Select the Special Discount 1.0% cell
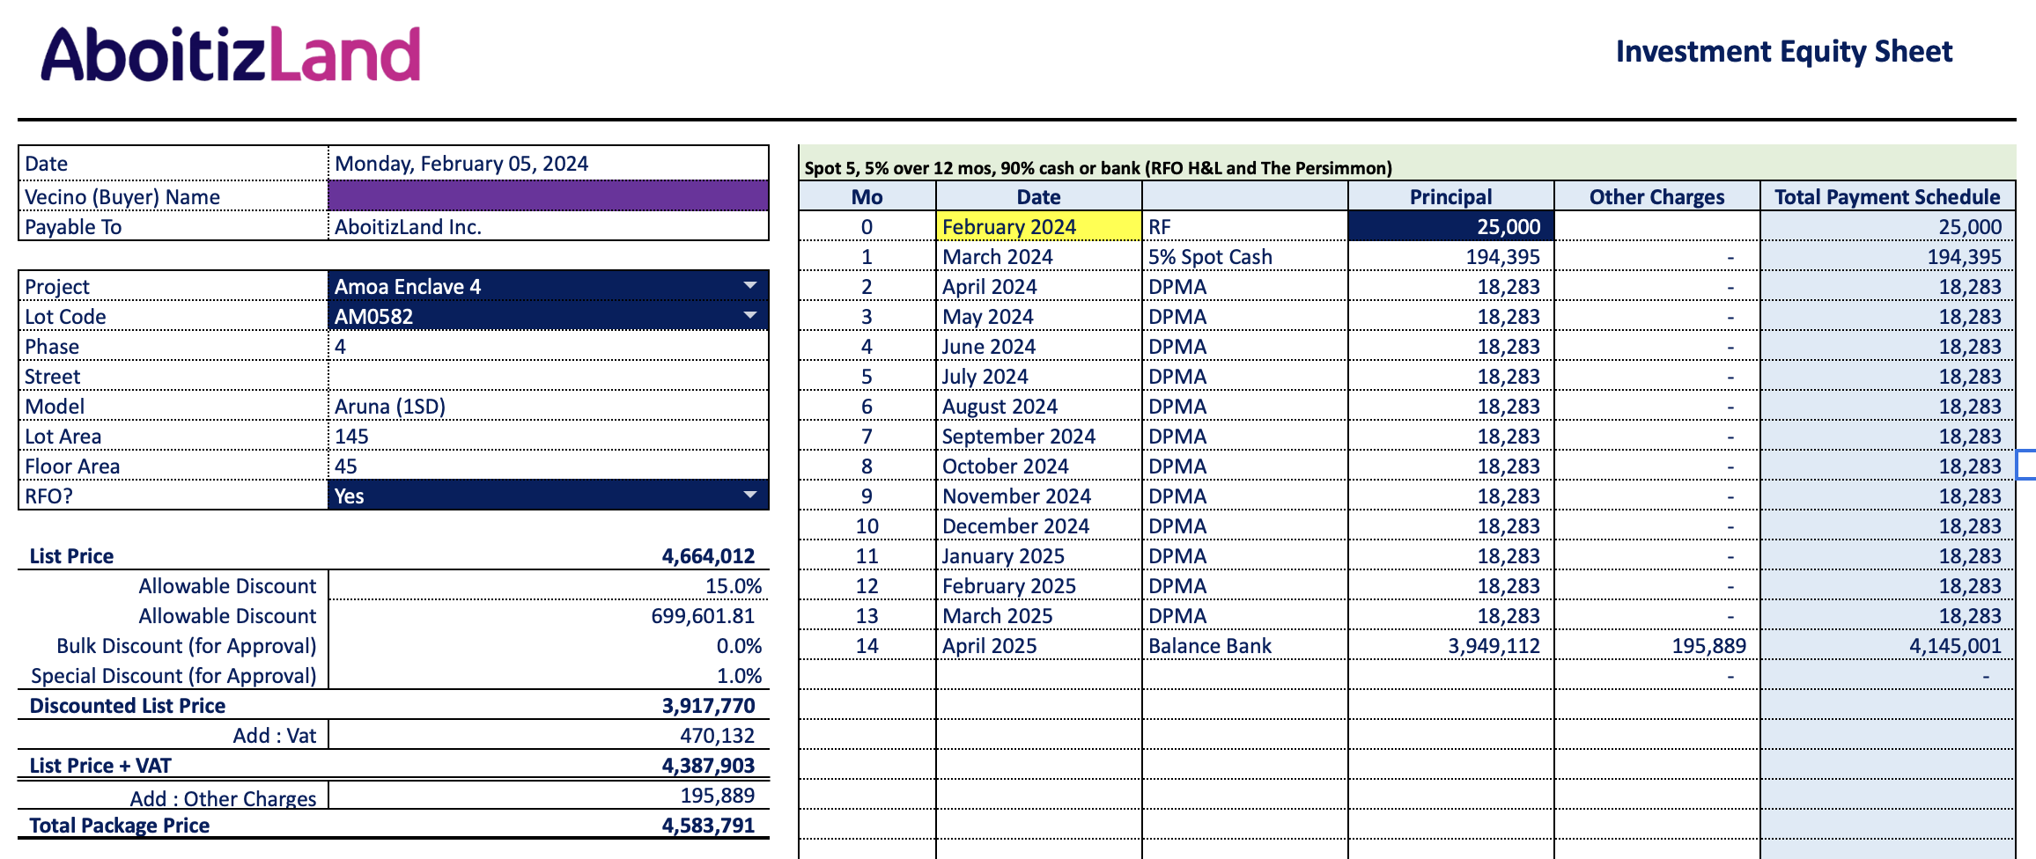Viewport: 2036px width, 859px height. pos(548,675)
